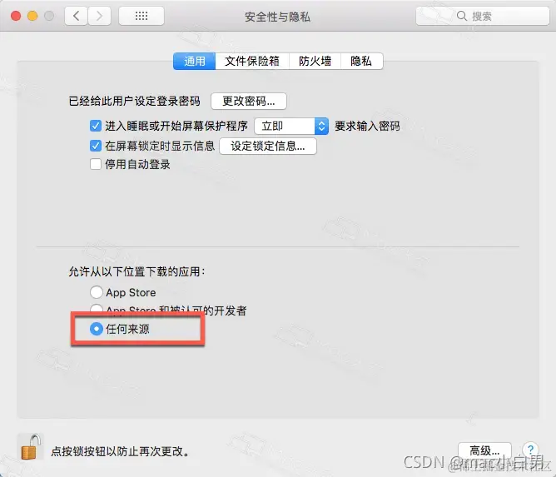
Task: Select the 任何来源 radio option
Action: tap(97, 329)
